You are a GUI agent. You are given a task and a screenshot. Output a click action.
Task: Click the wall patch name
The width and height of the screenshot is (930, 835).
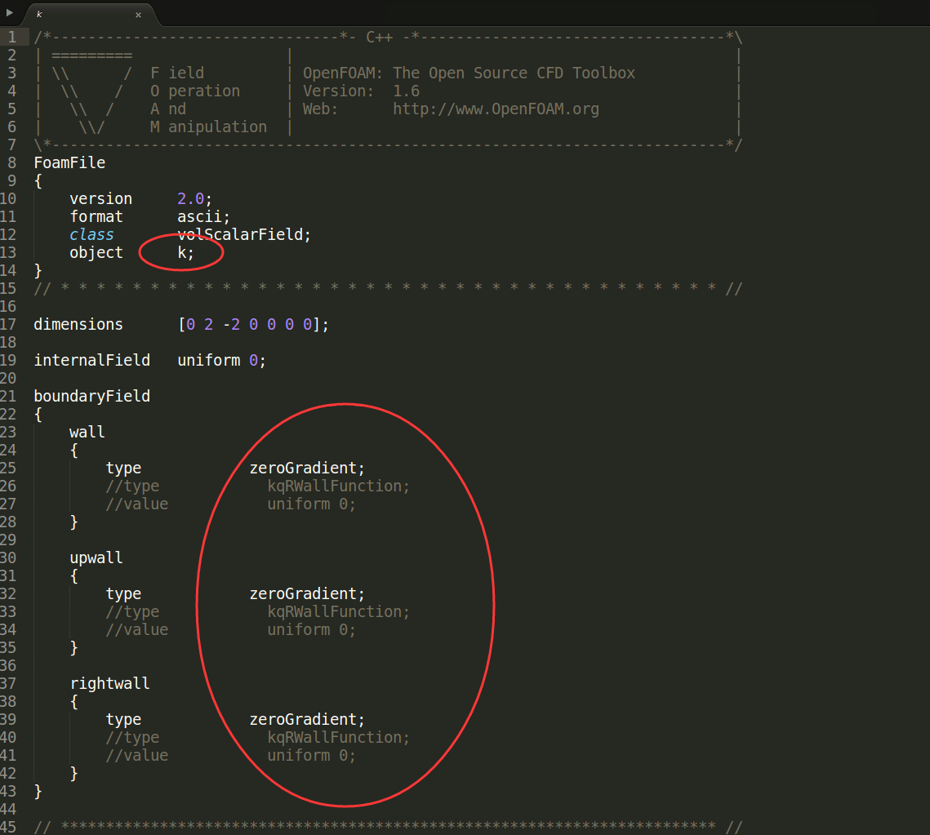(87, 432)
